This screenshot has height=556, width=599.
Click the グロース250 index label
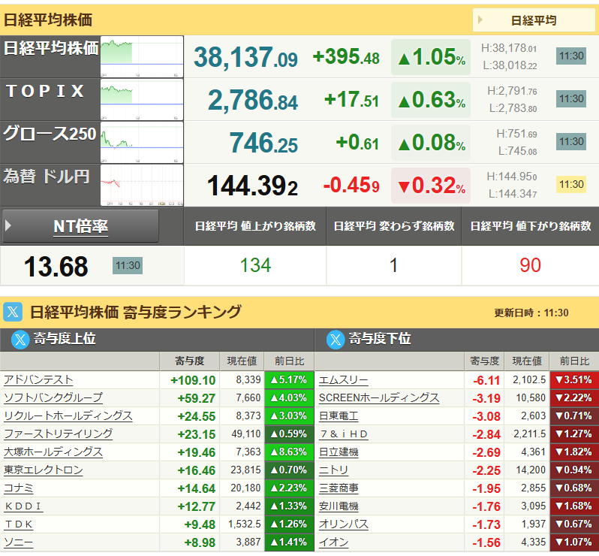(x=50, y=134)
